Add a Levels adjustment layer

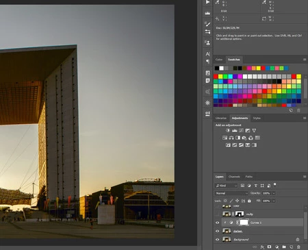tap(235, 131)
